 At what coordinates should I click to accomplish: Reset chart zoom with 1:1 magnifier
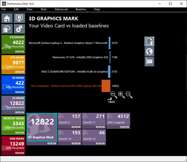(x=129, y=95)
